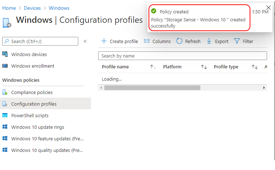
Task: Click the Storage Sense created successfully message
Action: (x=198, y=23)
